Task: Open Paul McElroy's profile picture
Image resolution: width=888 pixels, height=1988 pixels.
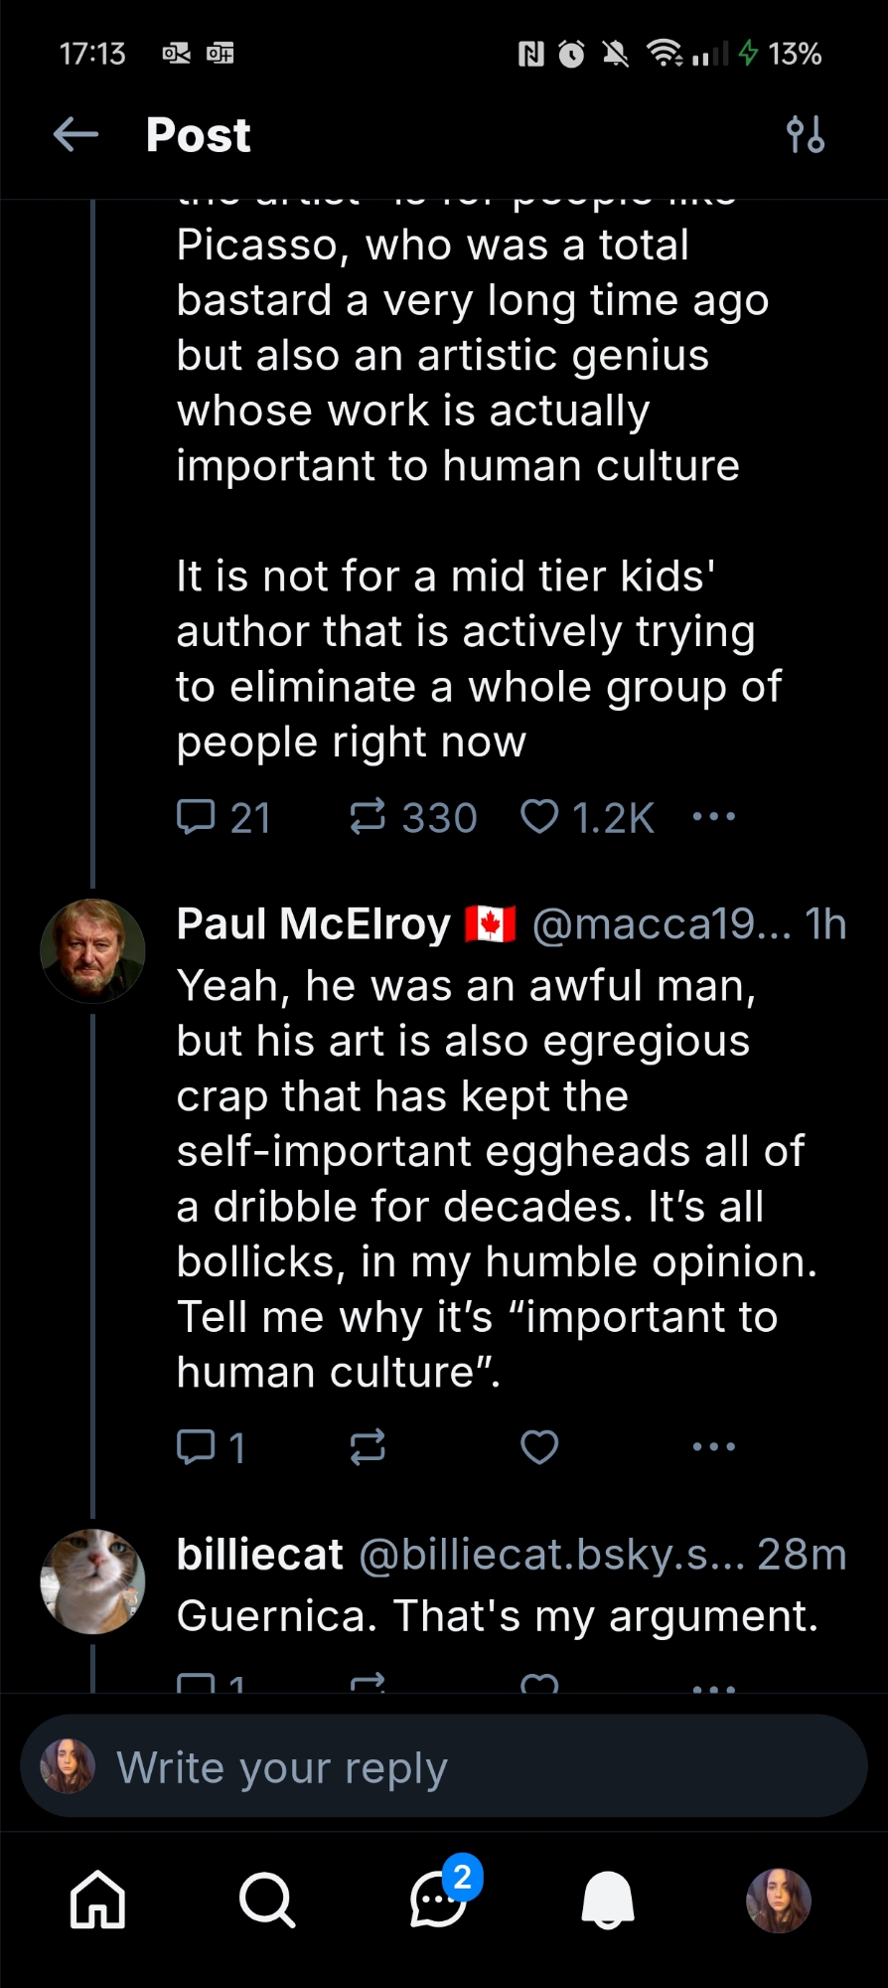Action: (x=92, y=951)
